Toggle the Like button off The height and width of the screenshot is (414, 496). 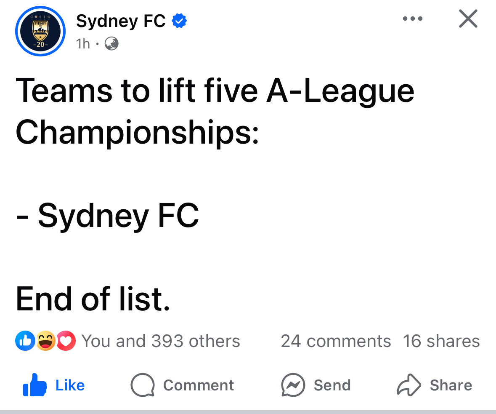tap(54, 385)
